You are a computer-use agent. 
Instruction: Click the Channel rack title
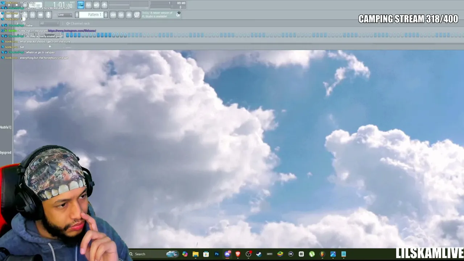tap(80, 24)
